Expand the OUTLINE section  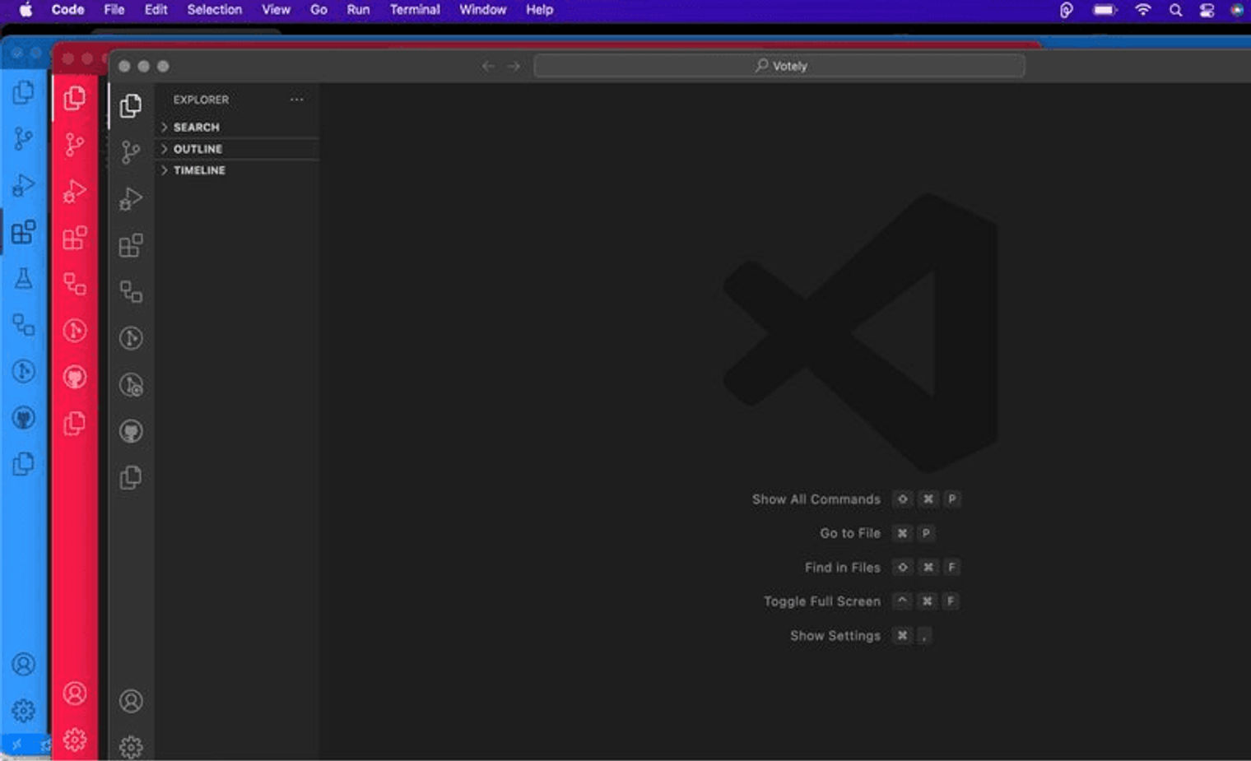click(237, 149)
